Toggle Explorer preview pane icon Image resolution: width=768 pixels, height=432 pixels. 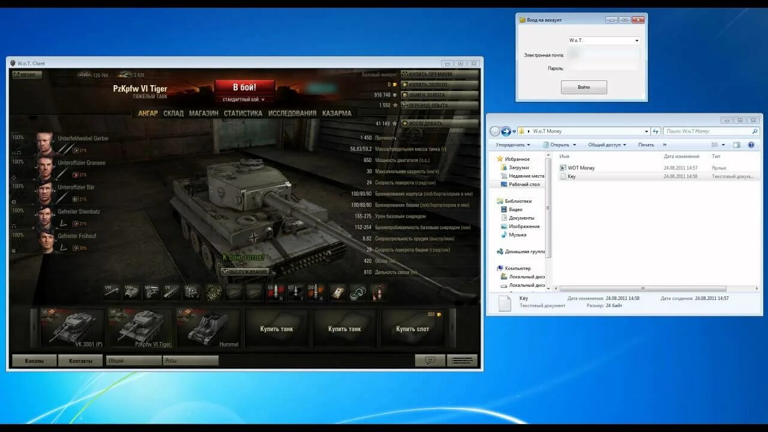(x=737, y=145)
